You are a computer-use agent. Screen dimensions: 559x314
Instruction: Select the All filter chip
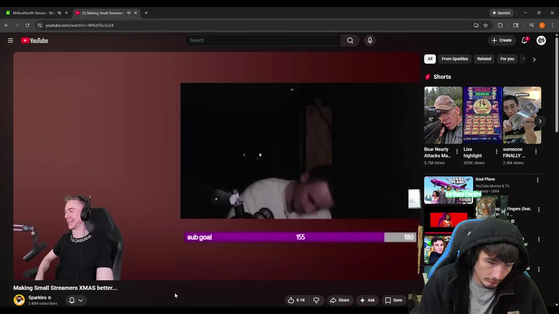[x=430, y=59]
